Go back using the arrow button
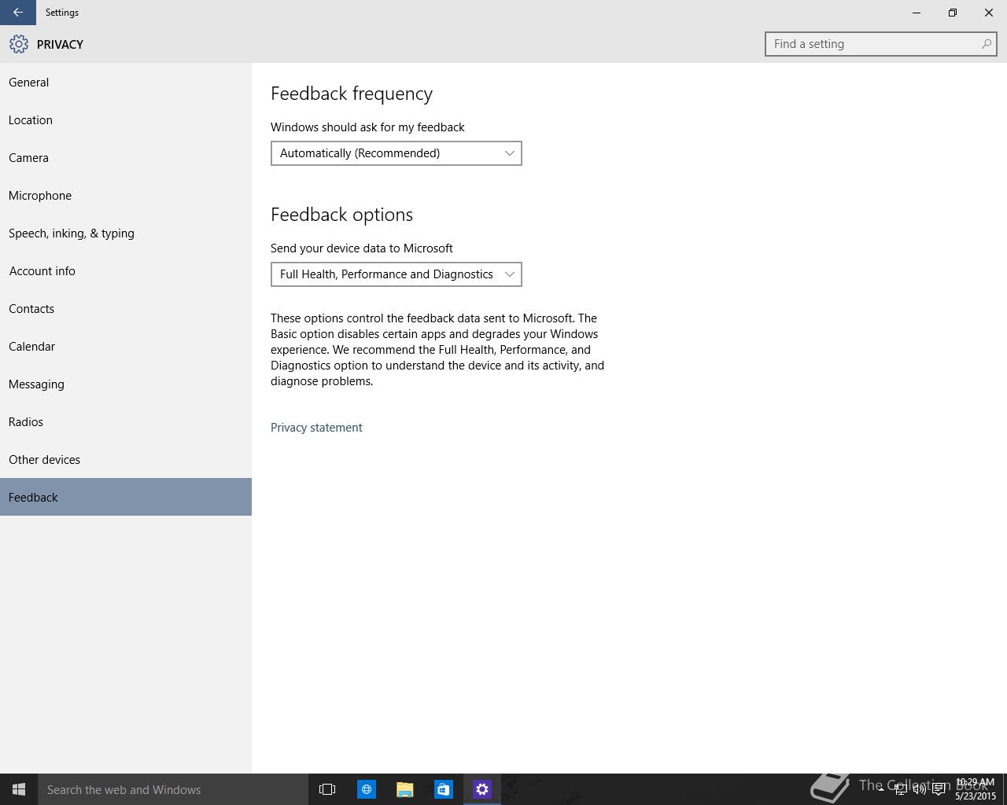Screen dimensions: 1007x805 coord(17,13)
